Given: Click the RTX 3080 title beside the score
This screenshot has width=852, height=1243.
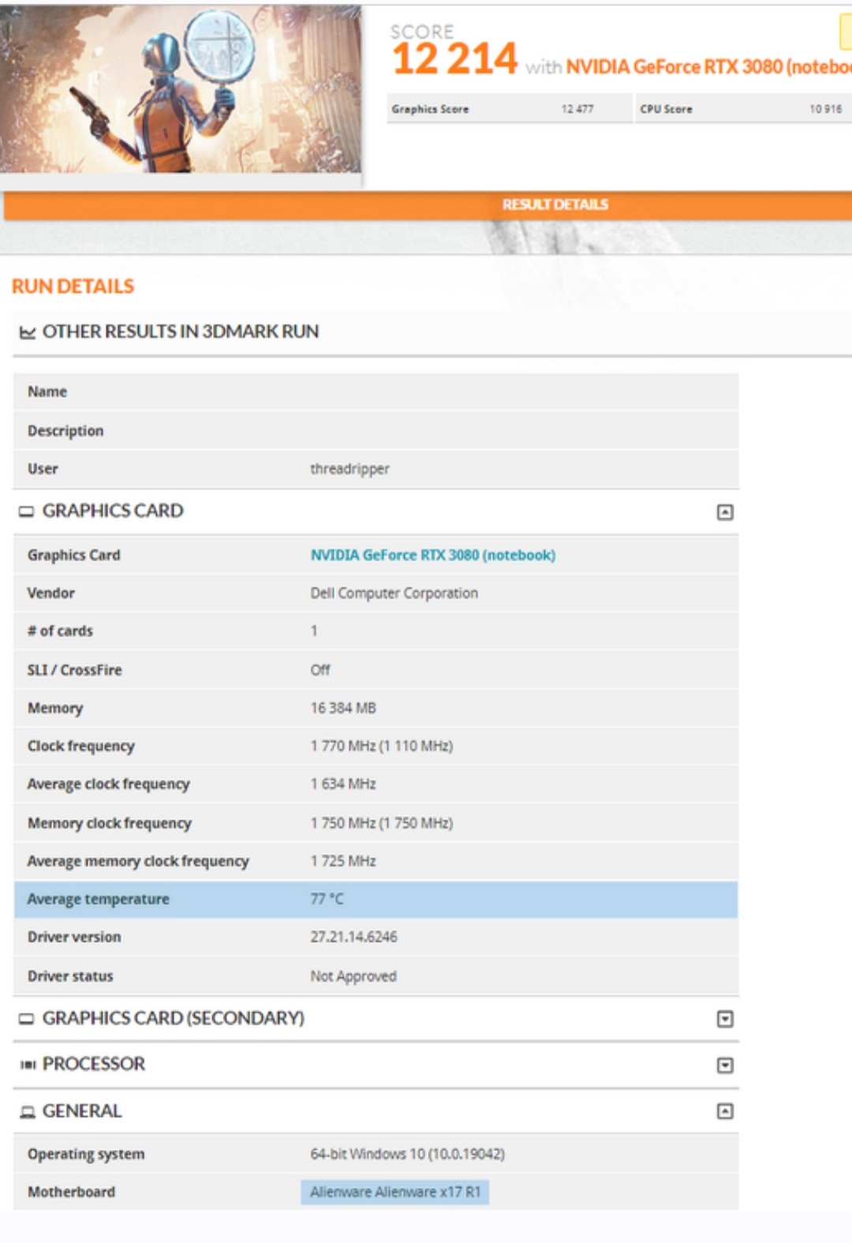Looking at the screenshot, I should [708, 67].
